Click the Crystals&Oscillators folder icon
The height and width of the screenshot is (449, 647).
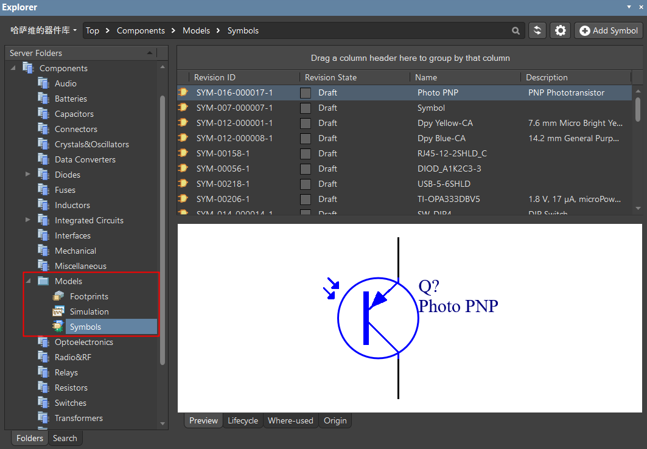43,144
